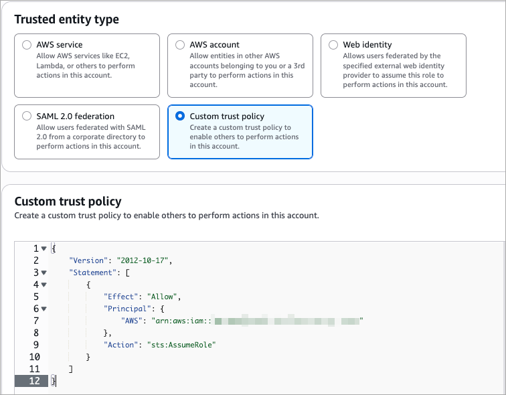Click the "AWS" key on line 7
Viewport: 506px width, 395px height.
(x=131, y=321)
